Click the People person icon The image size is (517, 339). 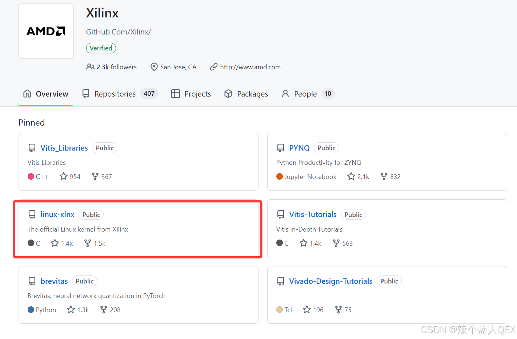(x=285, y=94)
